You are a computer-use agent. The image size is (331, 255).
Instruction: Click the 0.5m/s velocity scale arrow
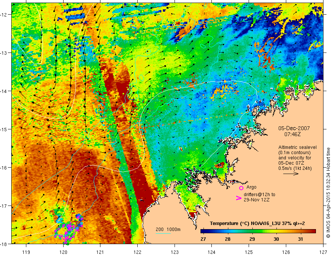point(291,174)
